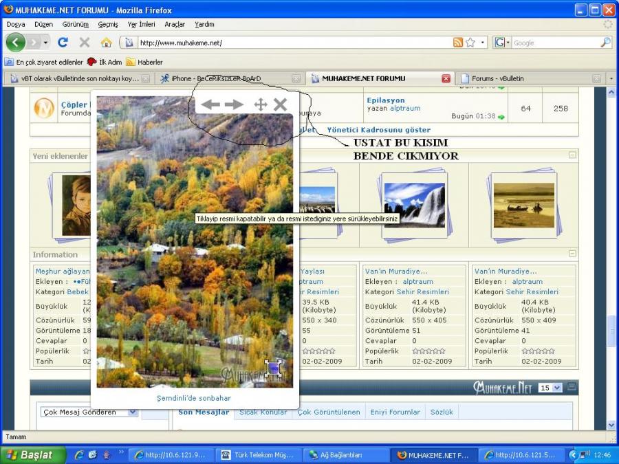Go to last post green arrow beside Bugün 01:38
The height and width of the screenshot is (464, 619).
501,117
